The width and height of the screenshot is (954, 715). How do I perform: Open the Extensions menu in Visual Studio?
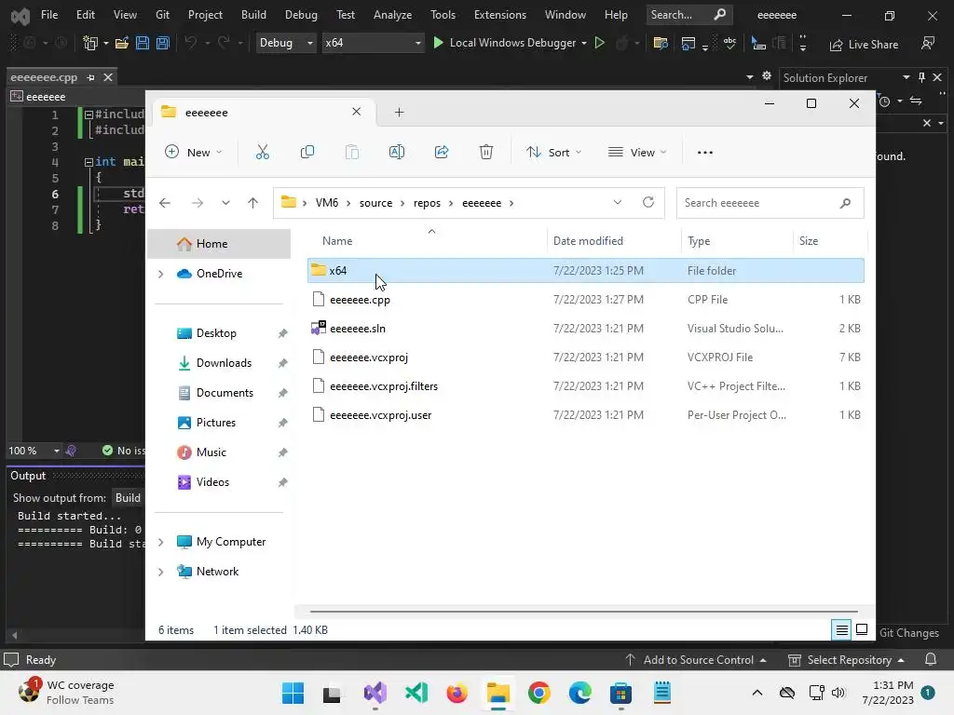[x=500, y=15]
